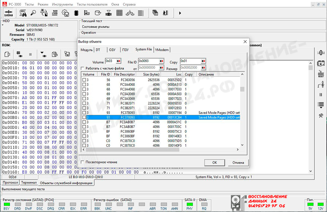Image resolution: width=327 pixels, height=212 pixels.
Task: Click the hex toggle beside Copy field
Action: (203, 61)
